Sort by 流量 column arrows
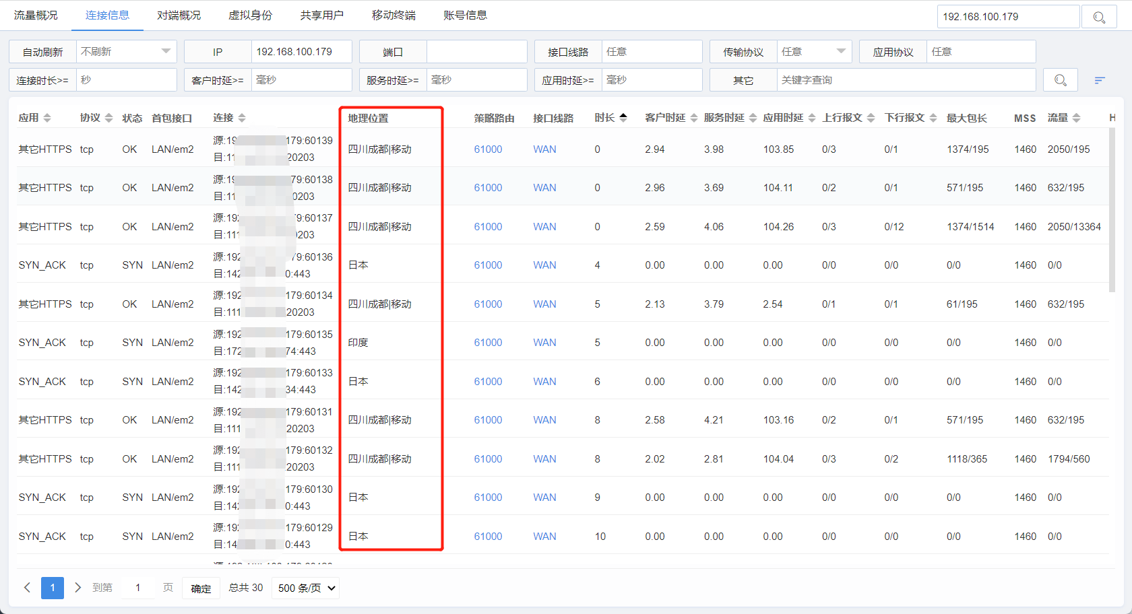This screenshot has width=1132, height=614. pos(1077,118)
